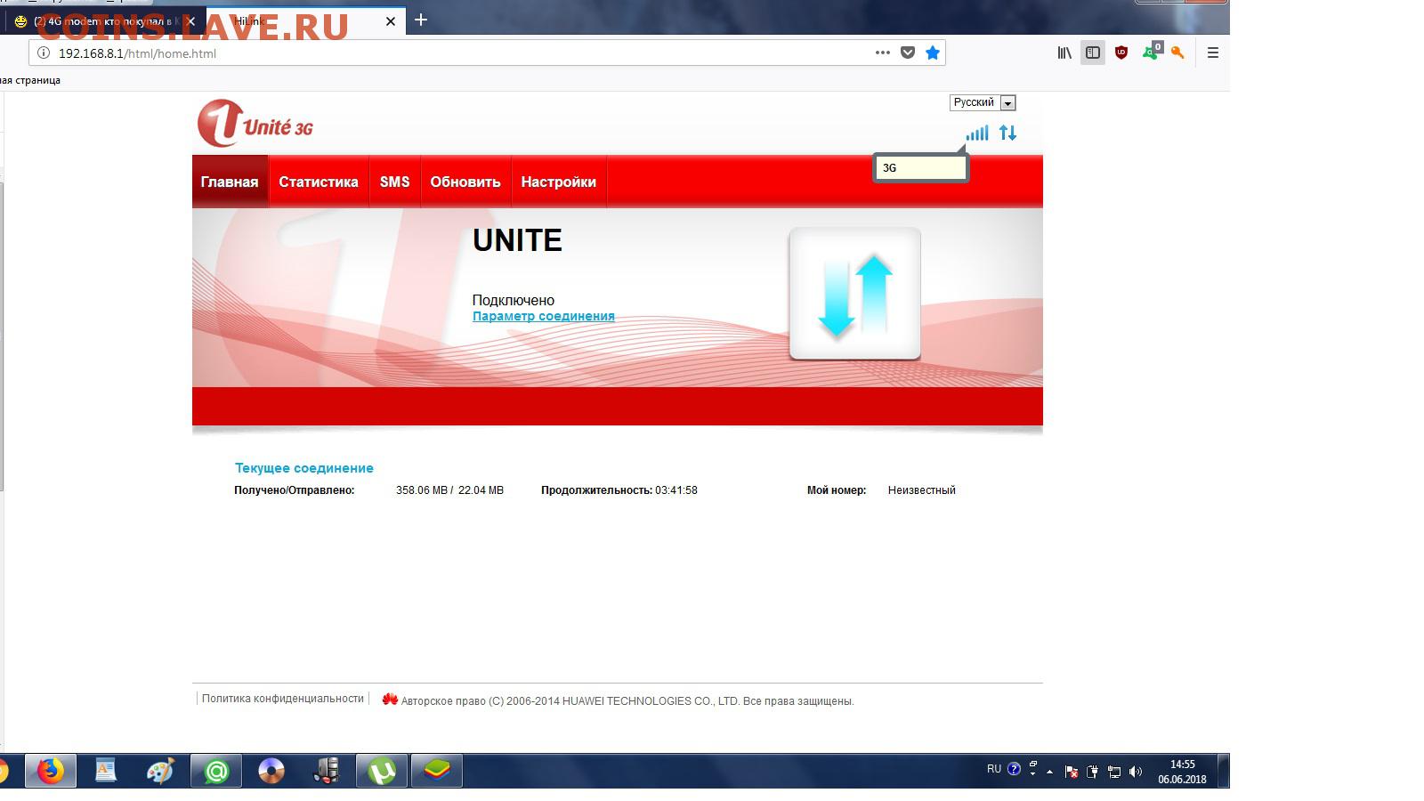Viewport: 1424px width, 801px height.
Task: Click the blue help question mark tray icon
Action: click(1014, 769)
